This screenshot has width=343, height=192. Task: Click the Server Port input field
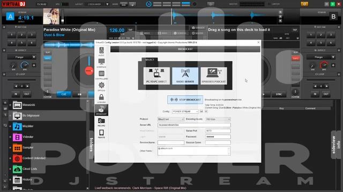(218, 131)
